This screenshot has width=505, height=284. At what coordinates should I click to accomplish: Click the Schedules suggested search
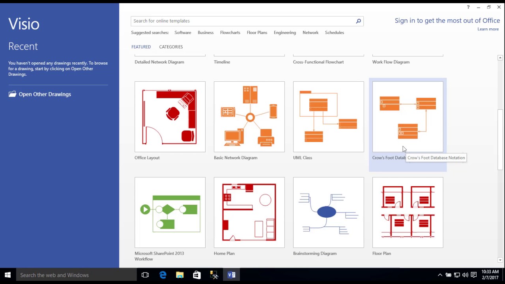coord(335,33)
